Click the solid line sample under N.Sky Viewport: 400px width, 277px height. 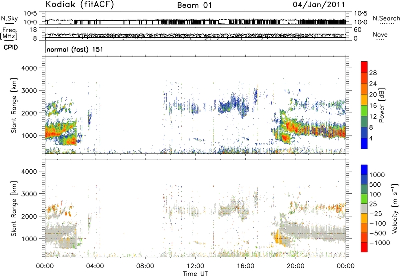(x=9, y=23)
